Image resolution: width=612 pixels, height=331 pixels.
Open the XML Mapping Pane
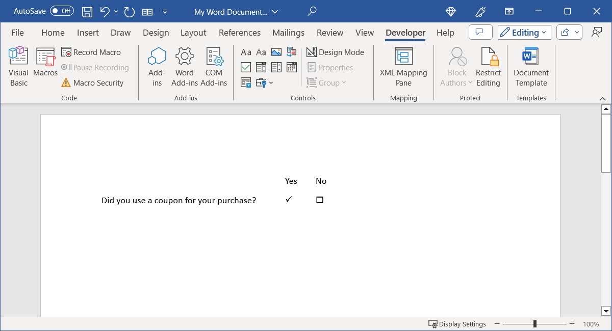tap(403, 65)
